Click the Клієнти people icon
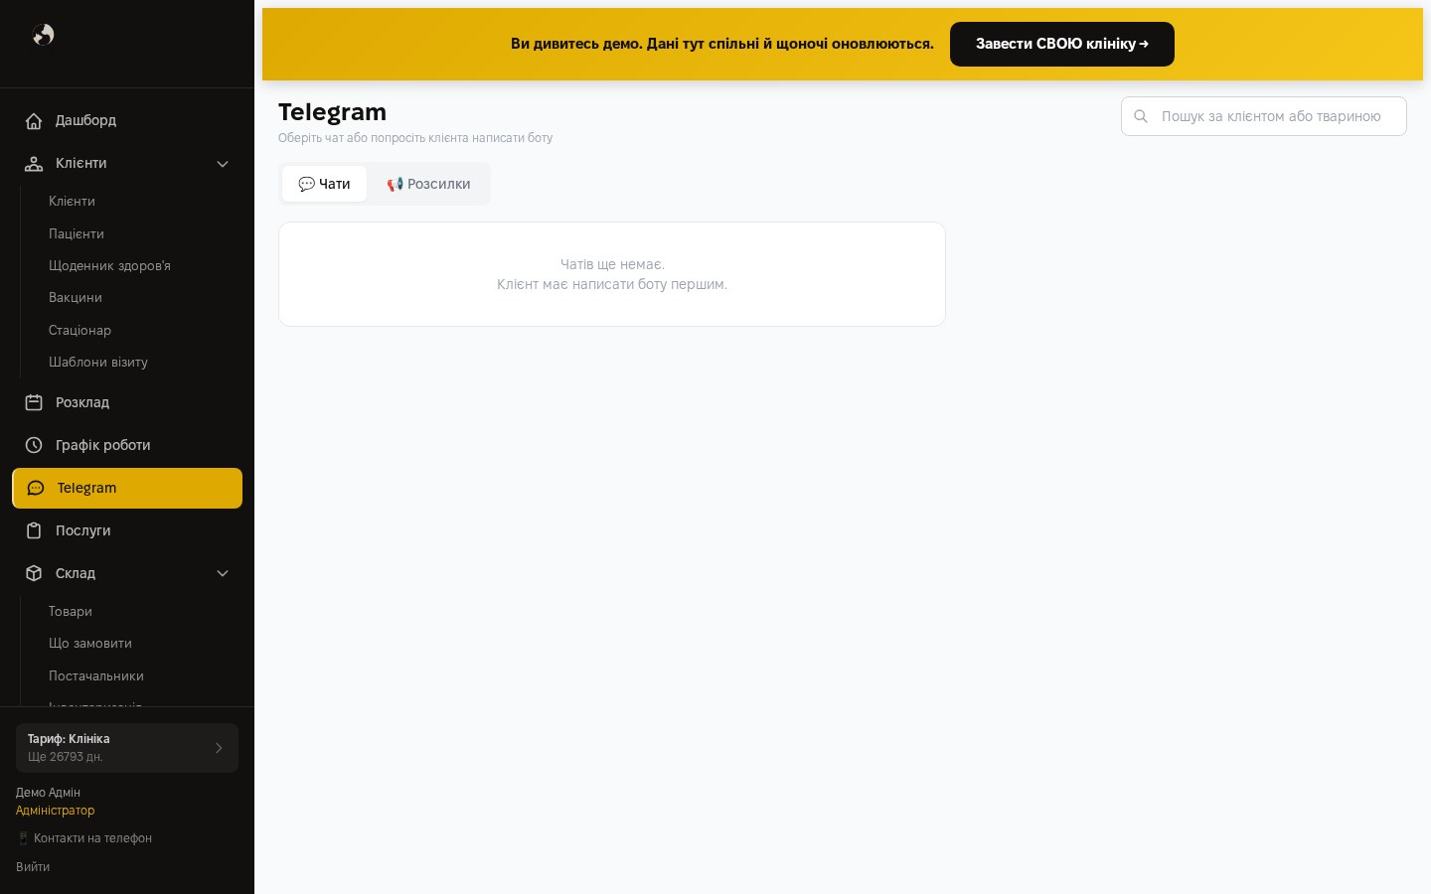This screenshot has height=894, width=1431. [x=34, y=164]
